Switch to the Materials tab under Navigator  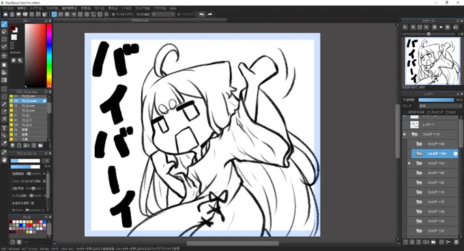422,88
